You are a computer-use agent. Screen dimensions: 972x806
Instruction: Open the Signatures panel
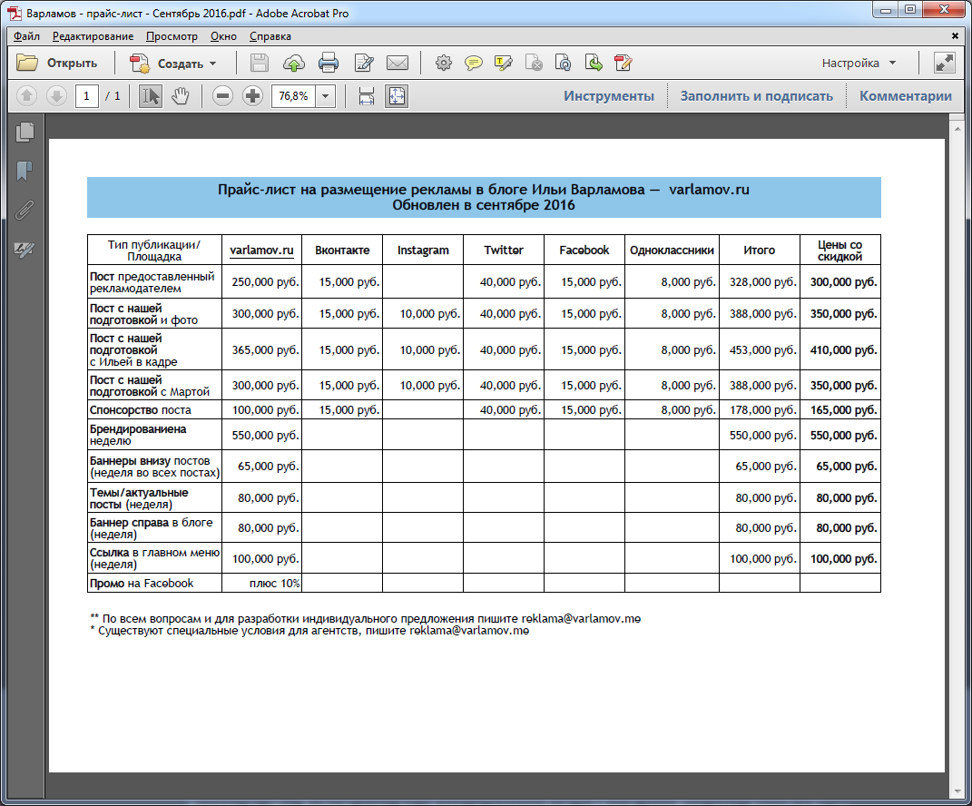(25, 250)
